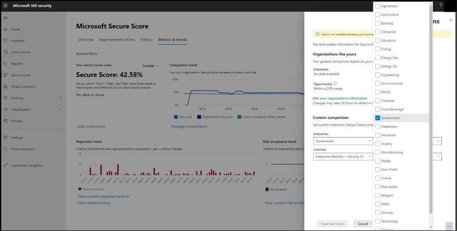
Task: Click the Save and close button
Action: (x=332, y=224)
